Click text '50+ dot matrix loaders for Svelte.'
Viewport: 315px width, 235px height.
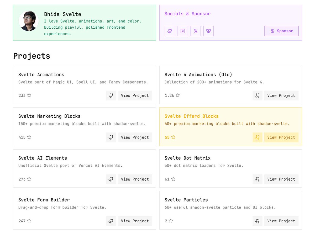pyautogui.click(x=204, y=166)
